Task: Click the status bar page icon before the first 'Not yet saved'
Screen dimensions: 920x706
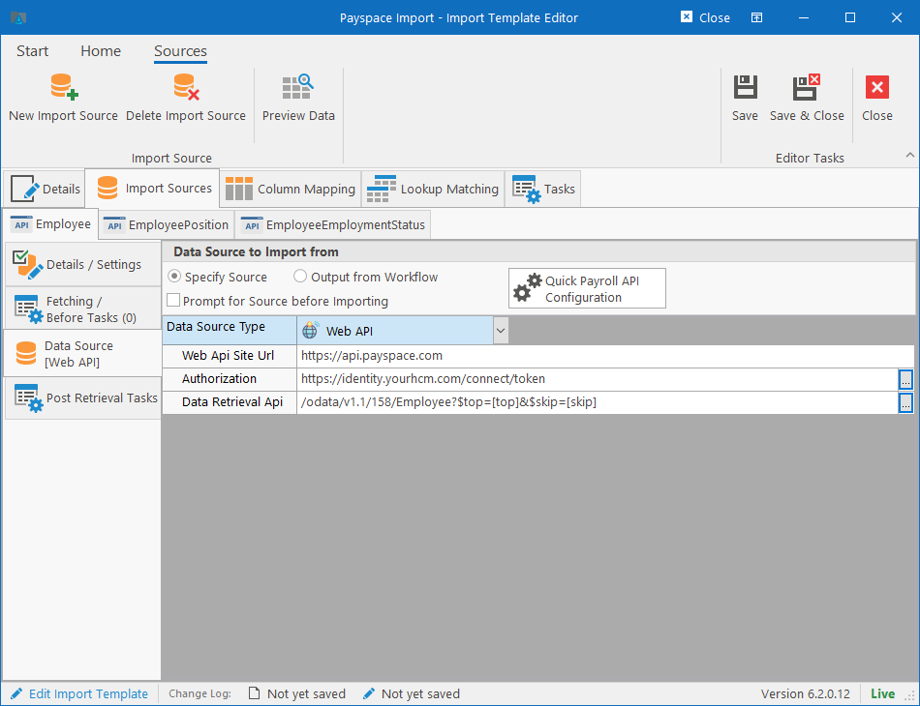Action: [254, 693]
